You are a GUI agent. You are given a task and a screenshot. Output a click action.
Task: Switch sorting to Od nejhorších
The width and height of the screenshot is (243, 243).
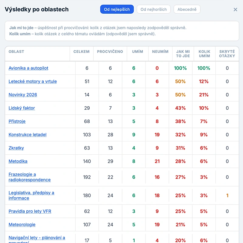(154, 9)
